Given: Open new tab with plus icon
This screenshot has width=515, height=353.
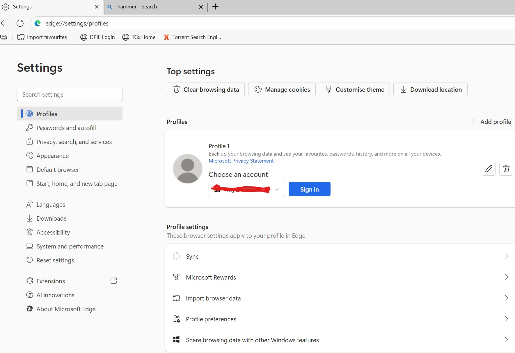Looking at the screenshot, I should (x=215, y=7).
